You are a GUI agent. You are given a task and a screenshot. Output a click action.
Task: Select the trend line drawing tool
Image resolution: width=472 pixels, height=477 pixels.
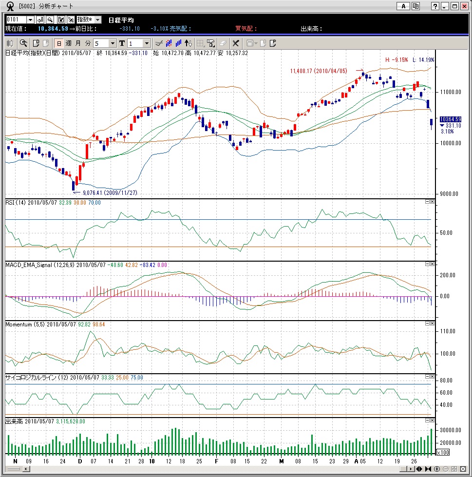tap(159, 43)
